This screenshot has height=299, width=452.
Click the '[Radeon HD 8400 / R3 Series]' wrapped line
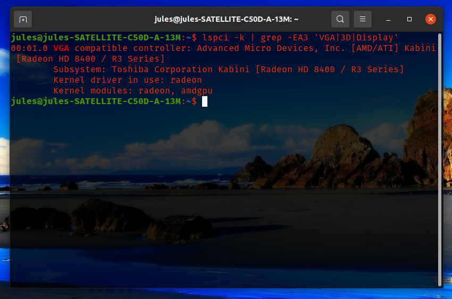coord(90,59)
